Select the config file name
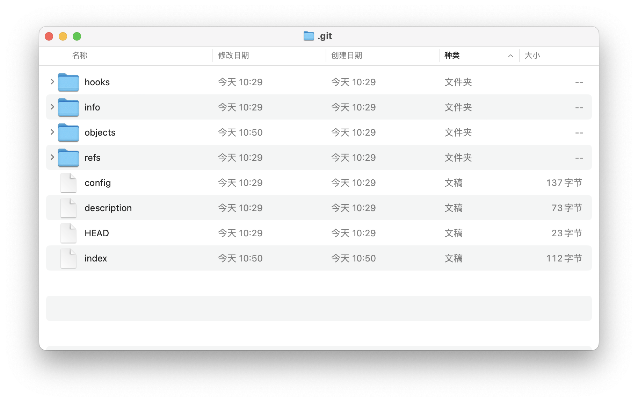Image resolution: width=638 pixels, height=402 pixels. (98, 183)
